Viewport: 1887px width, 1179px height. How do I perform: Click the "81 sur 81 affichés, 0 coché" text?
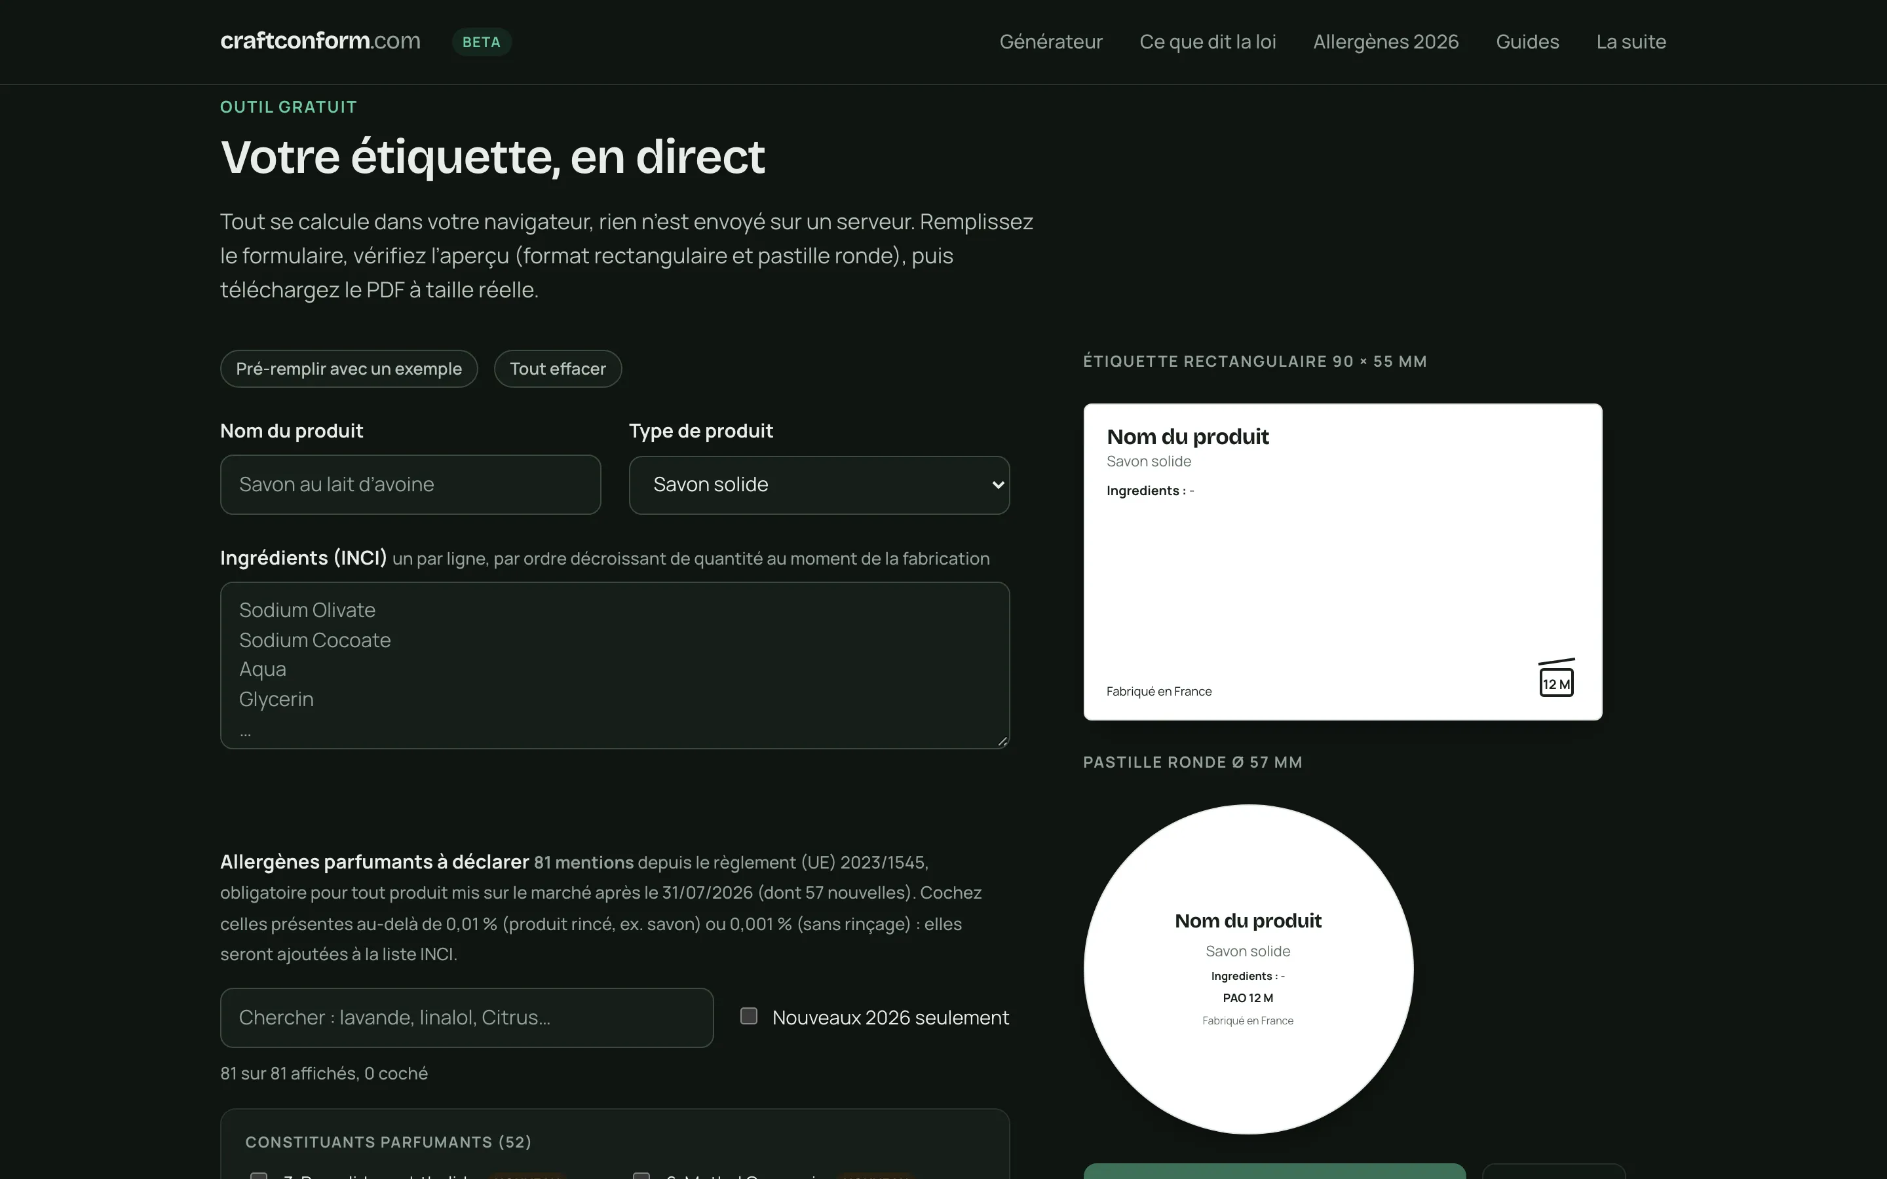coord(324,1073)
